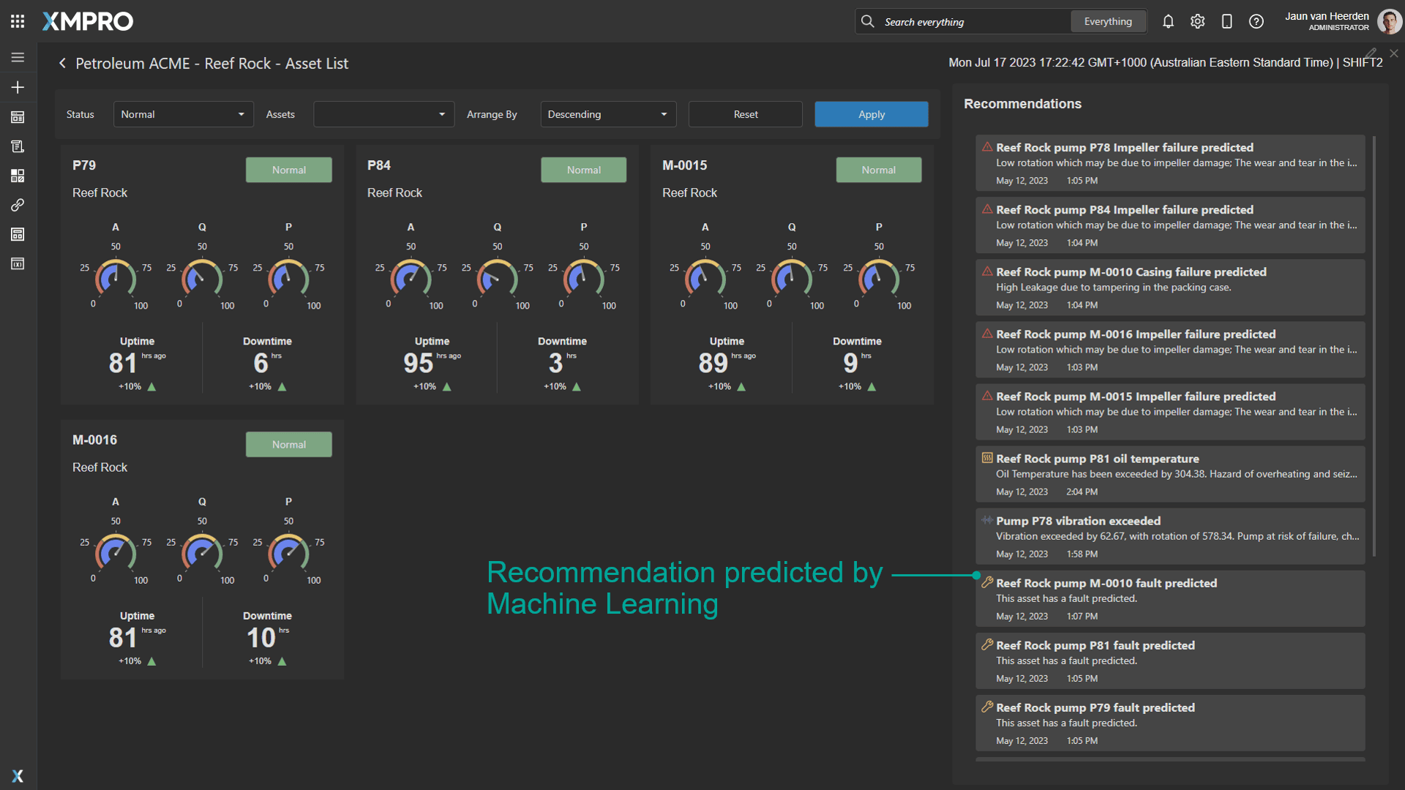This screenshot has height=790, width=1405.
Task: Select the mobile device icon in the header
Action: click(1226, 21)
